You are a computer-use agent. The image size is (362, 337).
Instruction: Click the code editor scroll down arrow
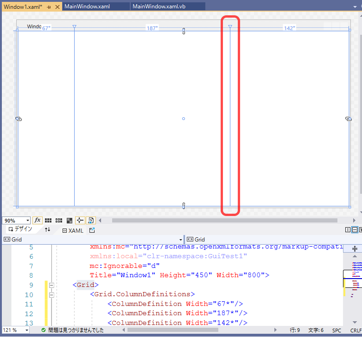tap(355, 322)
